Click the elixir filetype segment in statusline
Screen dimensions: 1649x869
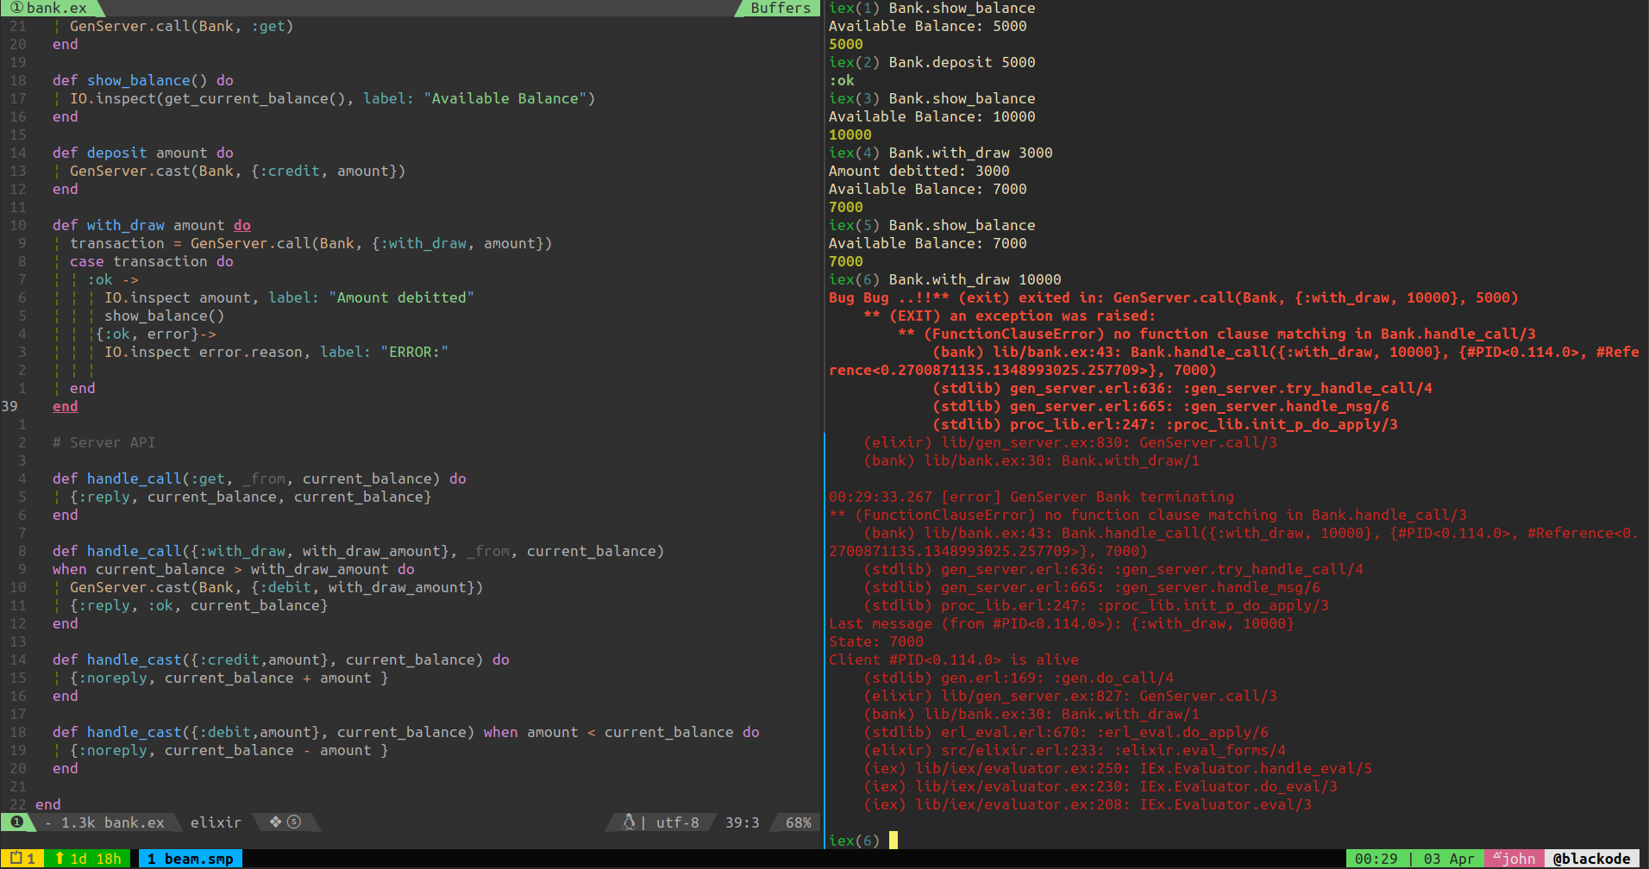(216, 822)
